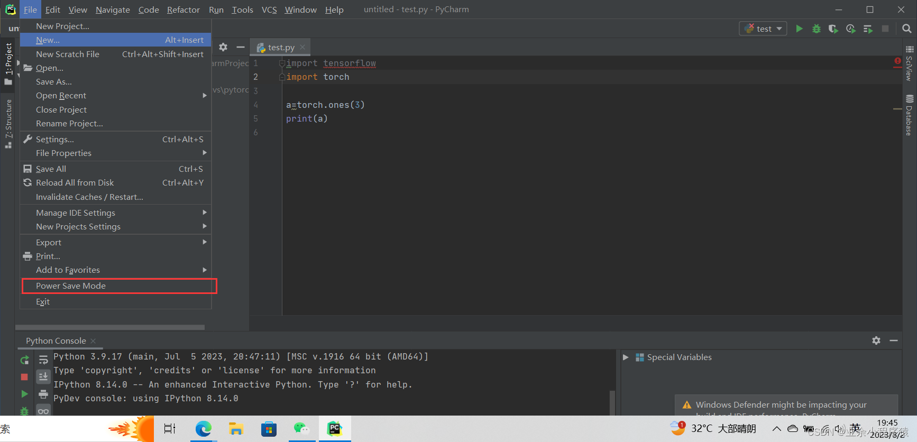Rerun the Python console
This screenshot has height=442, width=917.
pyautogui.click(x=24, y=360)
